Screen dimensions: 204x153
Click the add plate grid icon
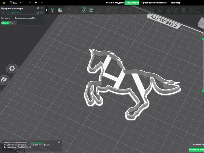[60, 10]
